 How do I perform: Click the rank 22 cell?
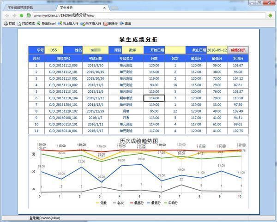click(175, 111)
